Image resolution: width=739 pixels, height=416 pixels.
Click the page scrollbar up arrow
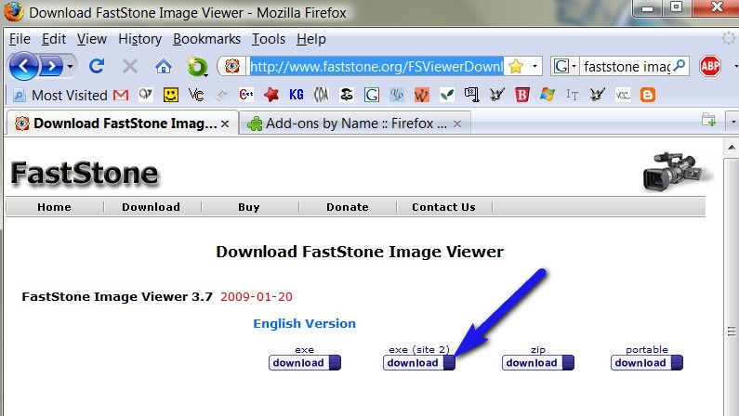(x=731, y=148)
